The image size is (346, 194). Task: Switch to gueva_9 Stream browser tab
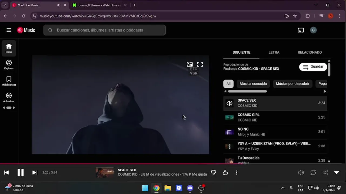(x=100, y=5)
